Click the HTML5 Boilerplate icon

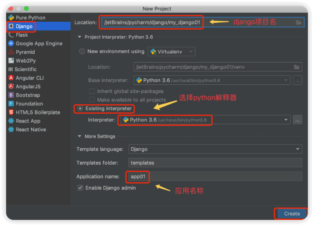click(11, 112)
